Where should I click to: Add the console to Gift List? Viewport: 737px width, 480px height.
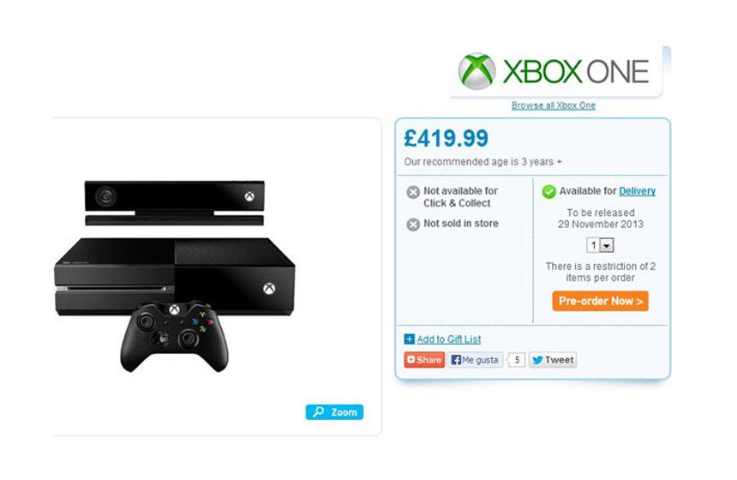point(448,339)
